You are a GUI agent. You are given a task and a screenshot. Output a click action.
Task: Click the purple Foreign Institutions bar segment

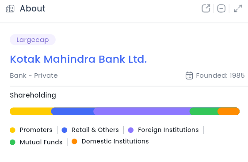pyautogui.click(x=141, y=111)
